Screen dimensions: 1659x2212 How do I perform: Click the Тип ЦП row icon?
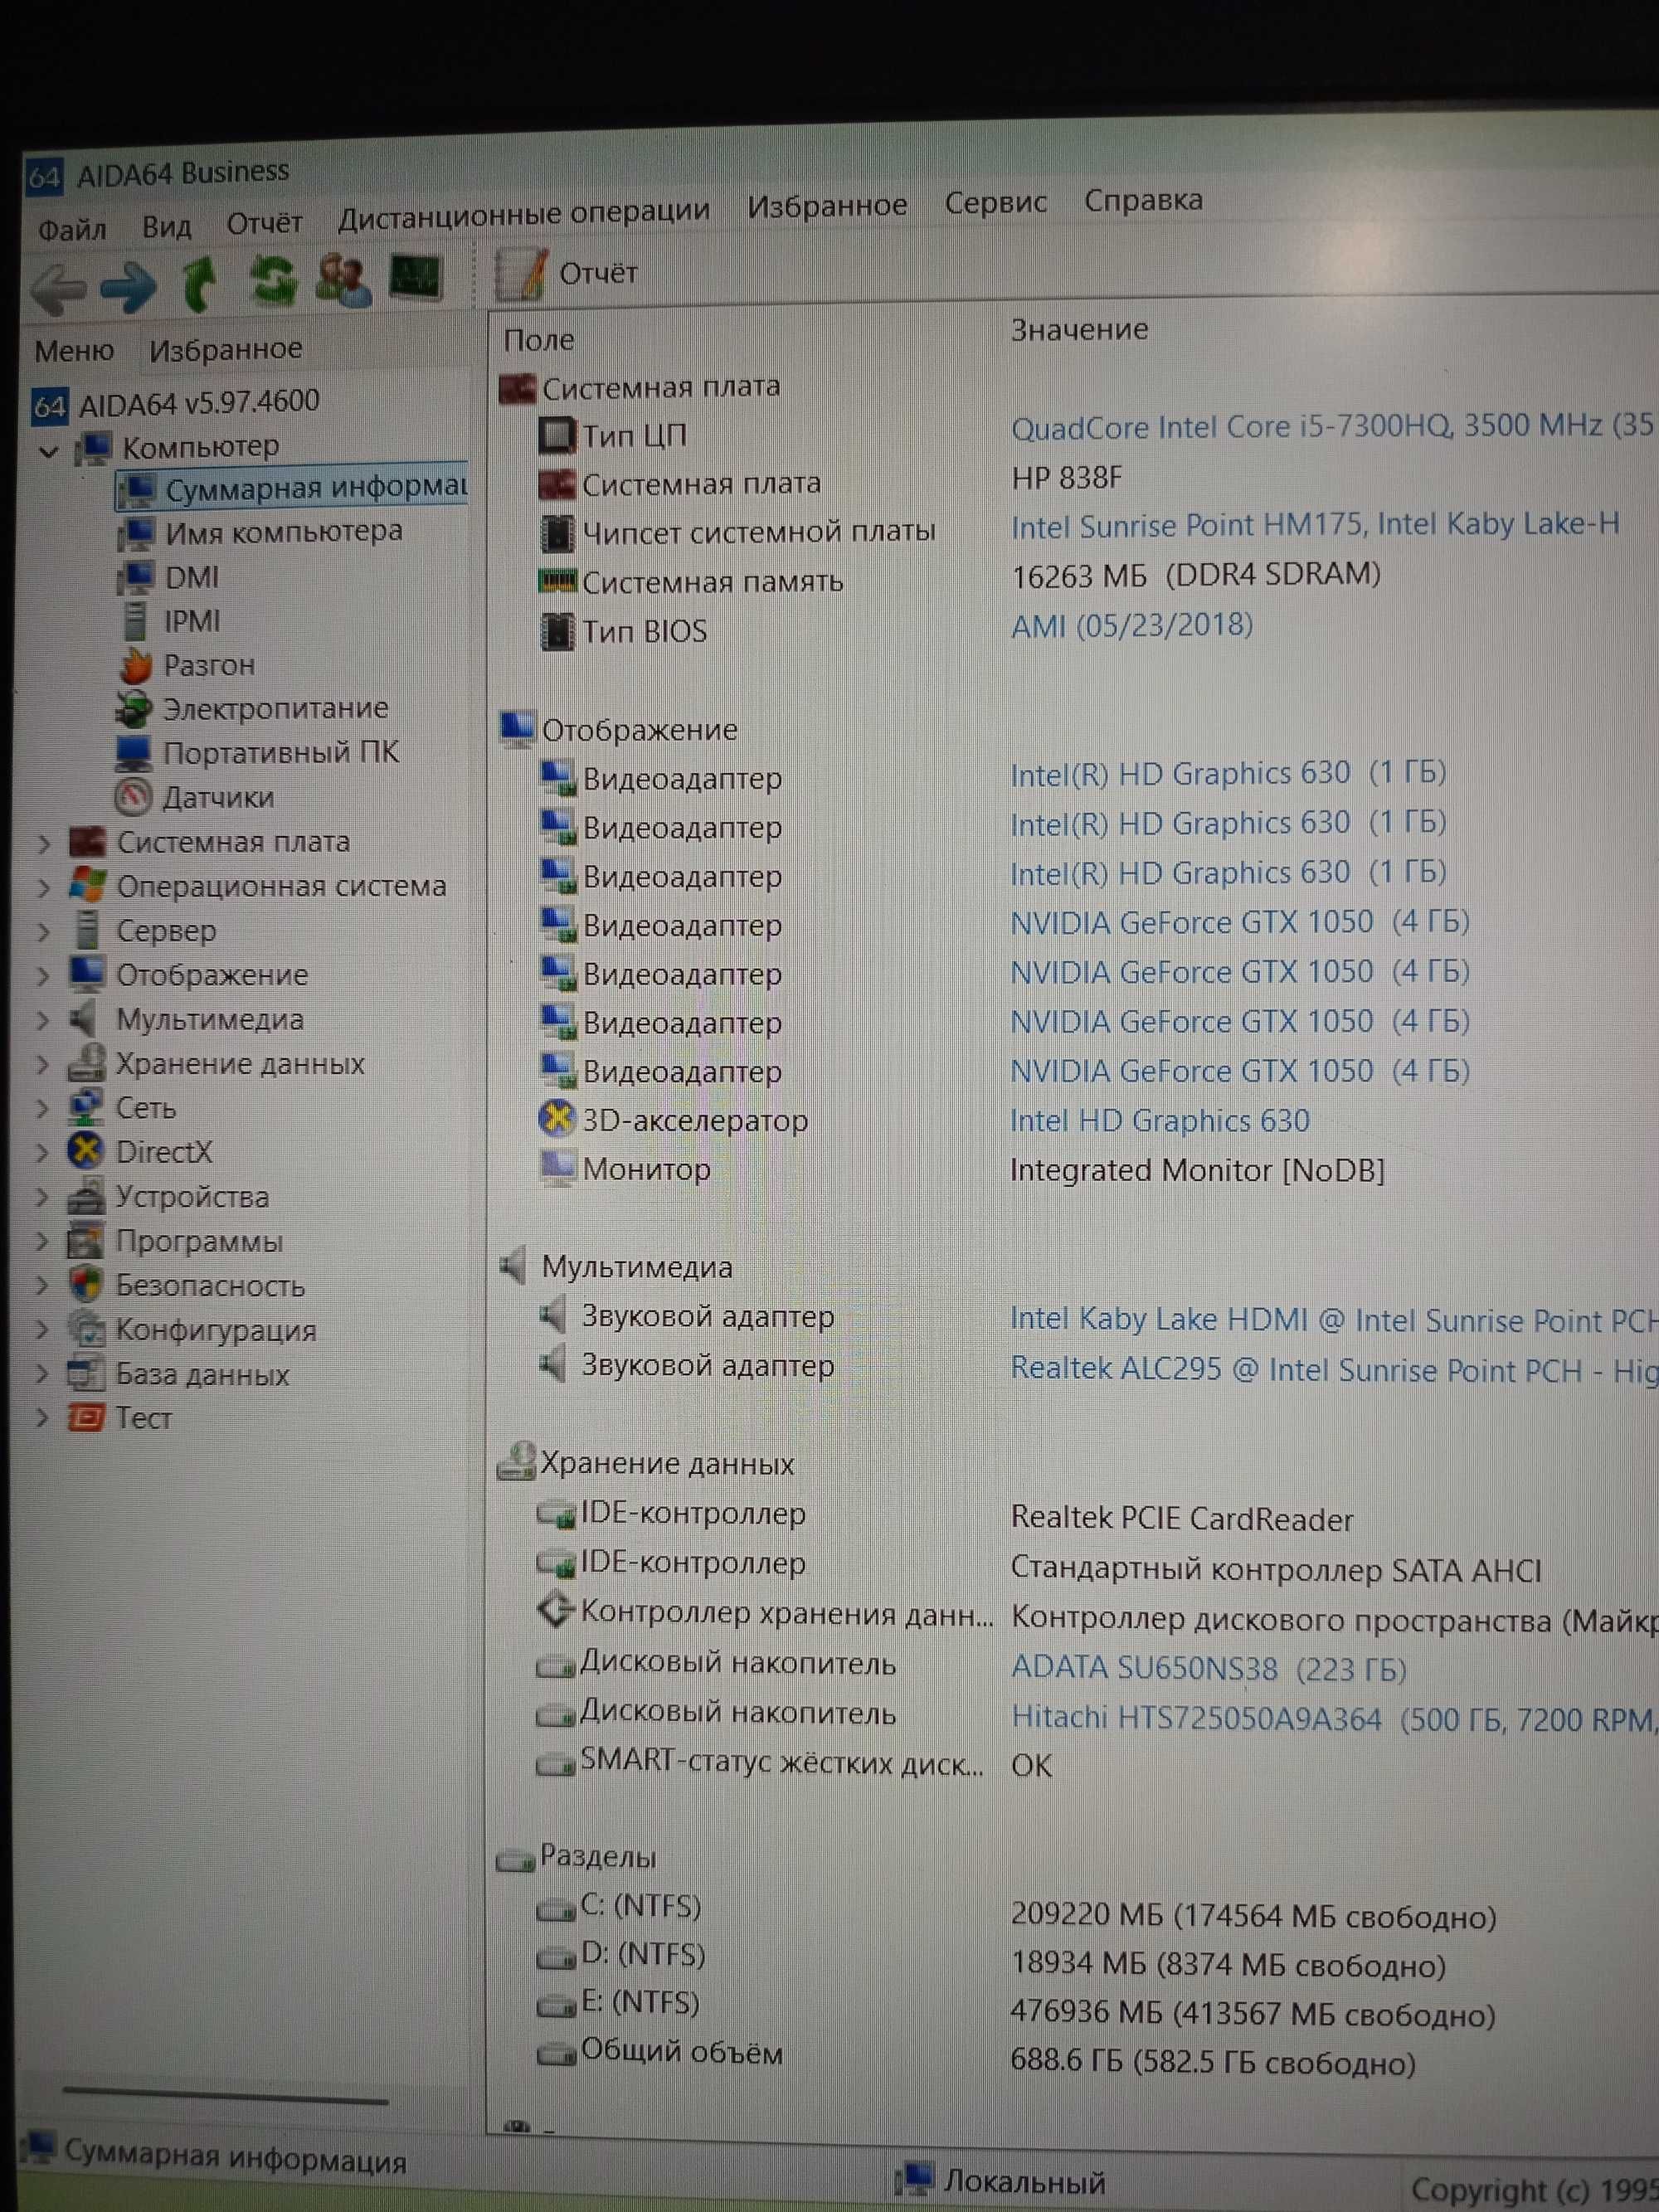click(x=556, y=435)
